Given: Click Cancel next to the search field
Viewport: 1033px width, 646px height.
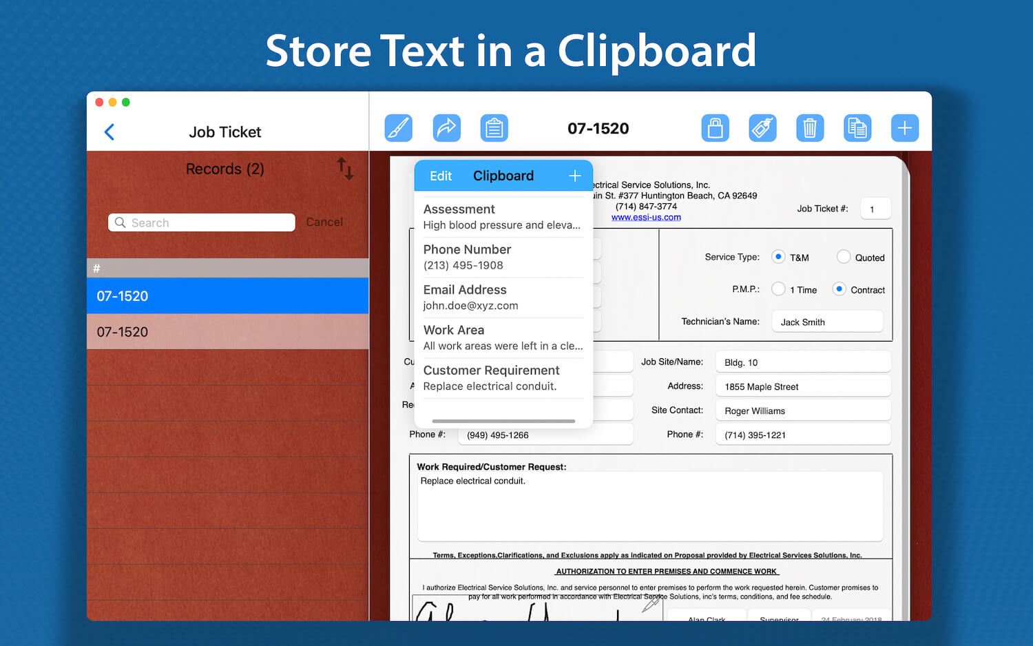Looking at the screenshot, I should click(x=324, y=222).
